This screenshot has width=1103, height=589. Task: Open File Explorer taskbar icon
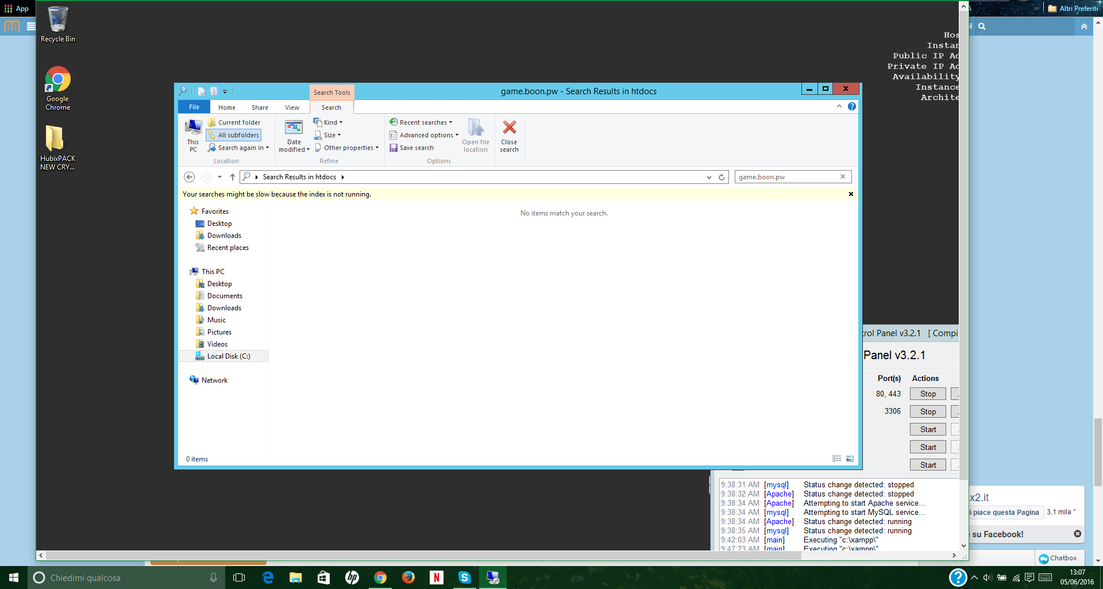tap(296, 578)
